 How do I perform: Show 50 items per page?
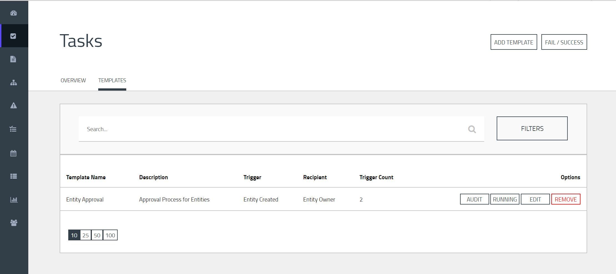click(97, 235)
